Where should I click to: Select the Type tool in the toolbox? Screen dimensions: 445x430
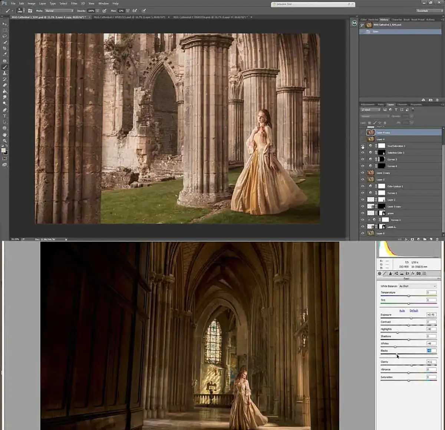tap(5, 116)
